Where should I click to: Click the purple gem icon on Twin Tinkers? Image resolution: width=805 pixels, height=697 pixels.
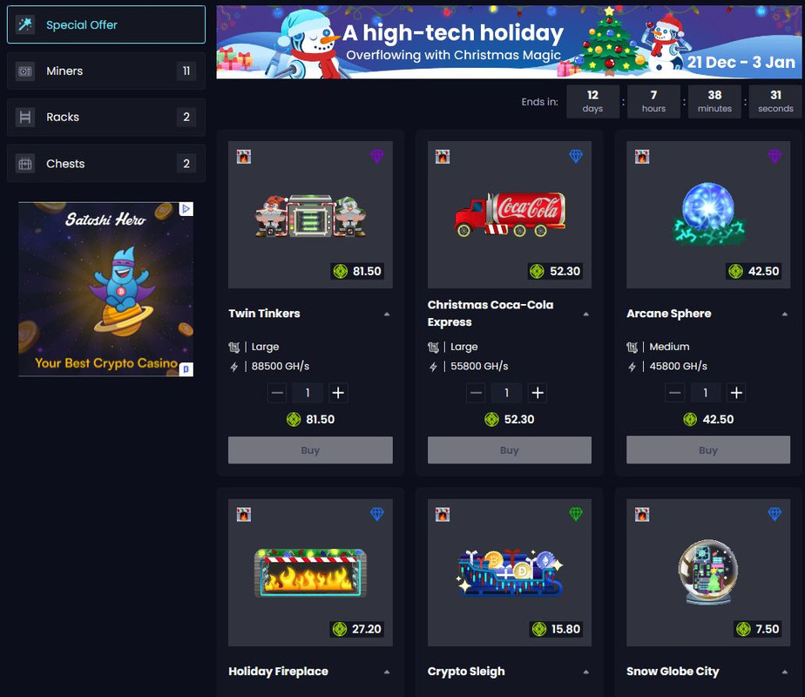click(x=377, y=156)
